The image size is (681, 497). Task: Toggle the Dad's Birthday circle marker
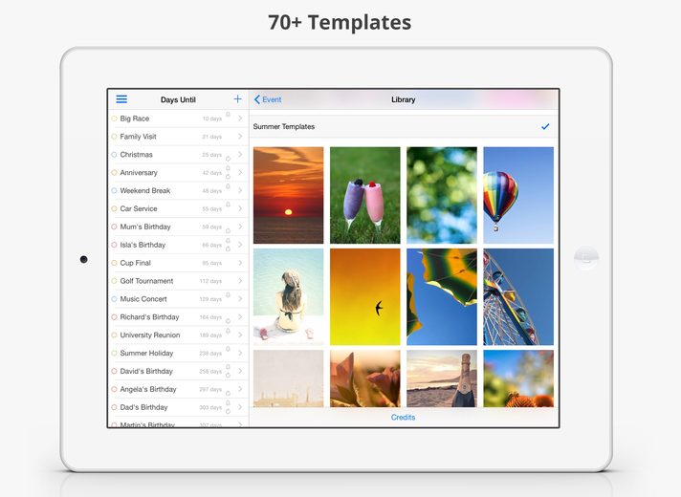(114, 407)
